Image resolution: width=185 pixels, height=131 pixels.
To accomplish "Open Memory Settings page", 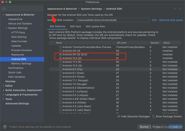I will pyautogui.click(x=21, y=64).
